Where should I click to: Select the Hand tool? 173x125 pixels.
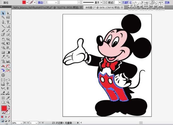[x=3, y=102]
